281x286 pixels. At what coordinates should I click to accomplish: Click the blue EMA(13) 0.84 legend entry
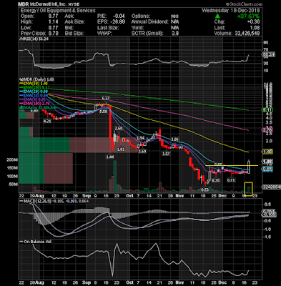tap(34, 95)
